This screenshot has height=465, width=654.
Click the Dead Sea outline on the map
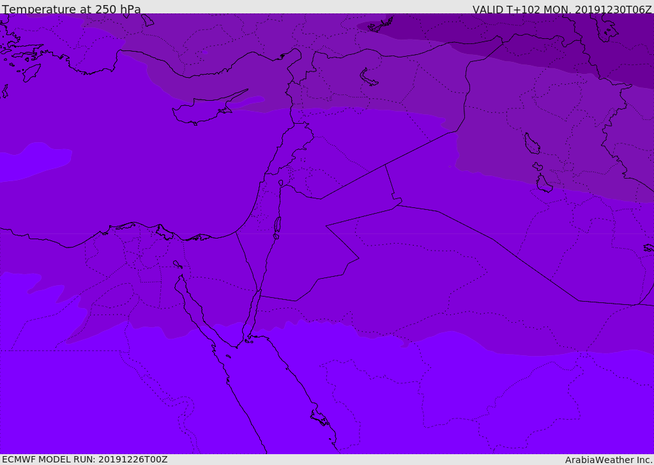pyautogui.click(x=277, y=227)
